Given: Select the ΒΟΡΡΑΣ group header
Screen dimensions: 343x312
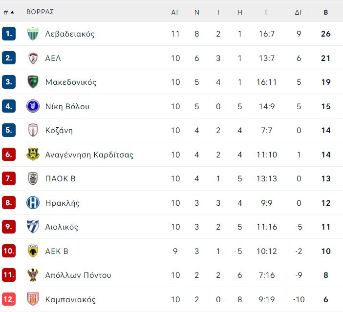Looking at the screenshot, I should coord(40,12).
